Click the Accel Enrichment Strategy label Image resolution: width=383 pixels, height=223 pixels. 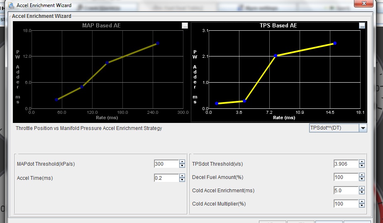89,128
